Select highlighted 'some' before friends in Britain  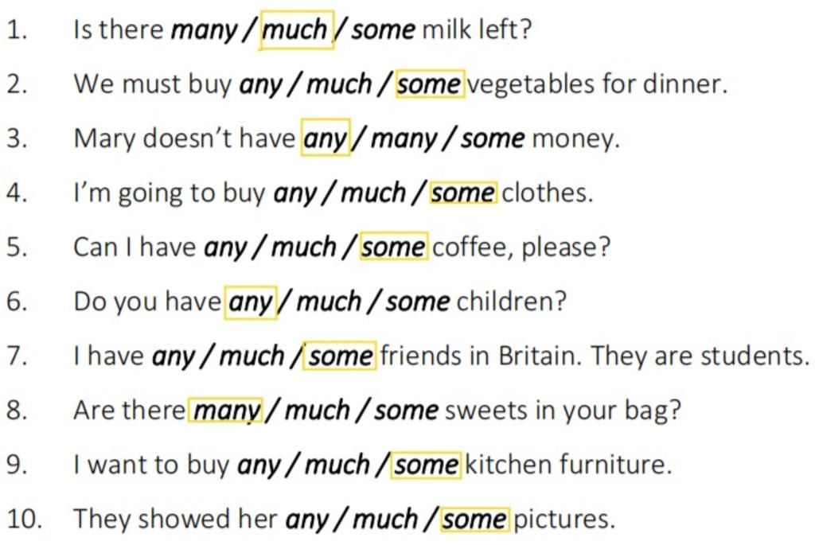[339, 356]
